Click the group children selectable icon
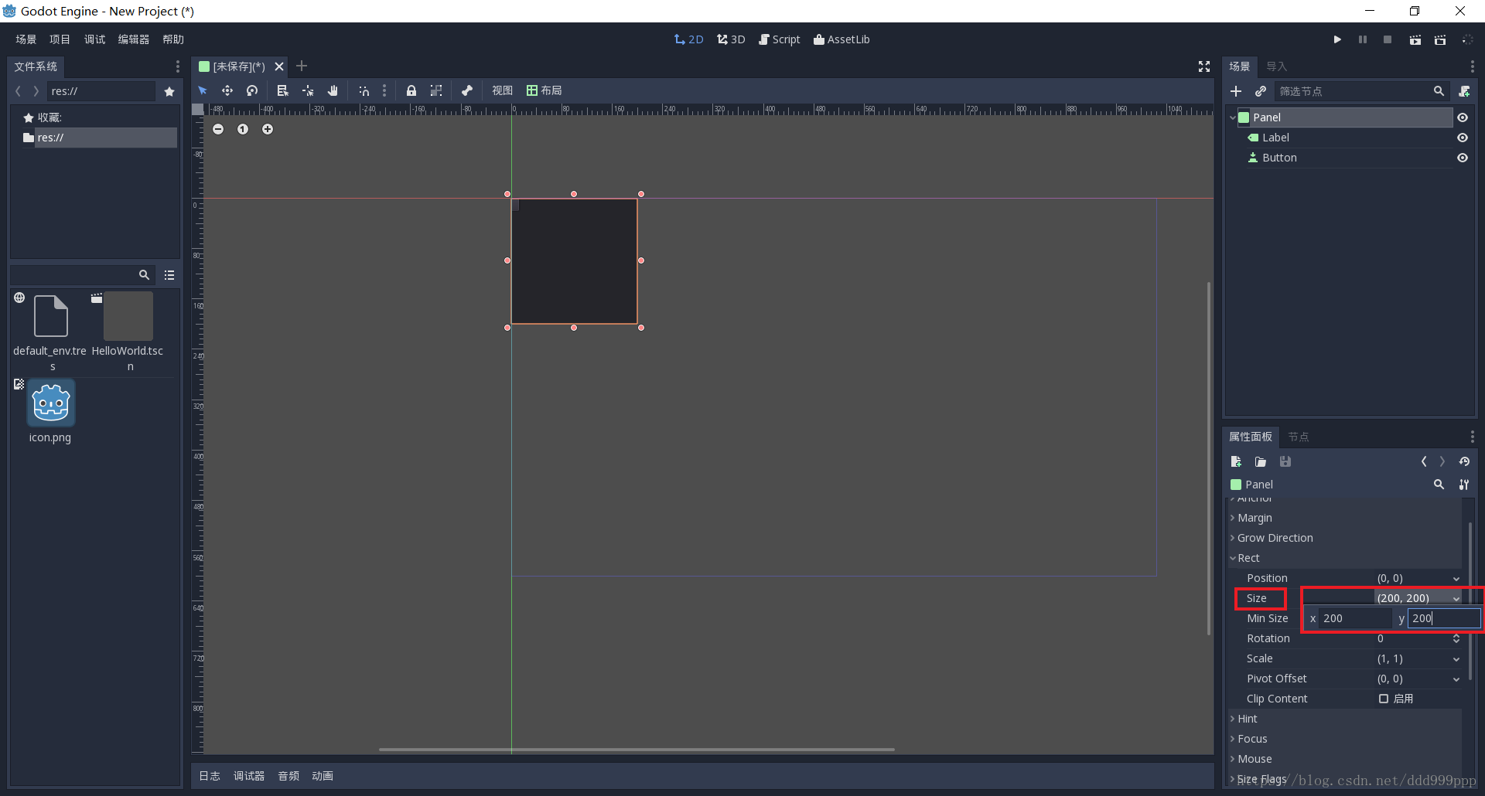 (436, 90)
